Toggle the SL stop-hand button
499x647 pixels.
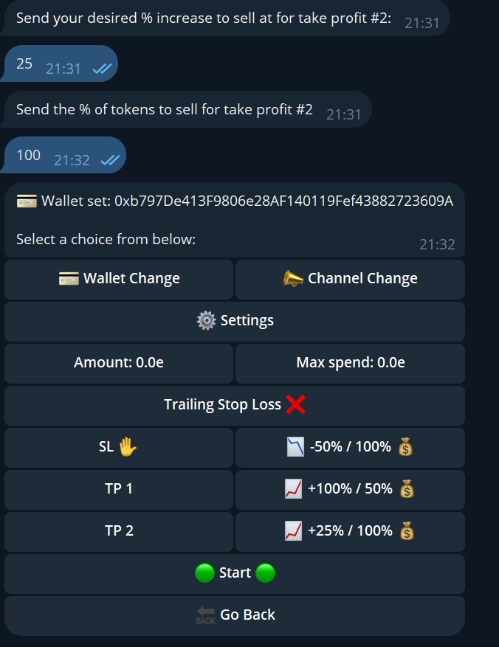click(119, 447)
